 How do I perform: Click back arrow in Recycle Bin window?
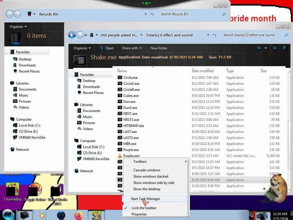pos(9,14)
